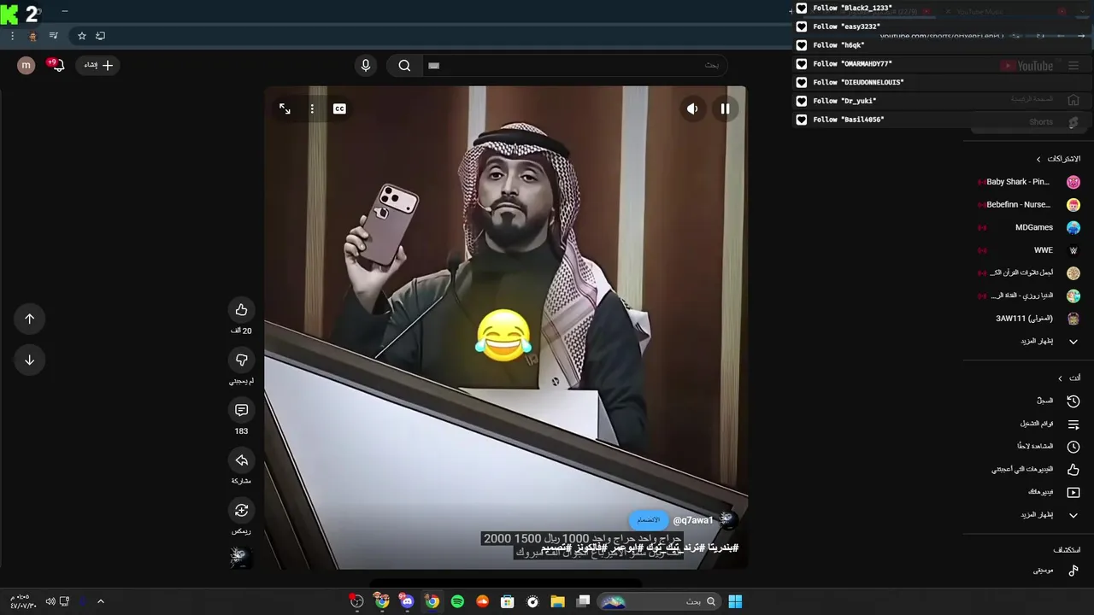
Task: Open Playlists in the sidebar
Action: point(1049,424)
